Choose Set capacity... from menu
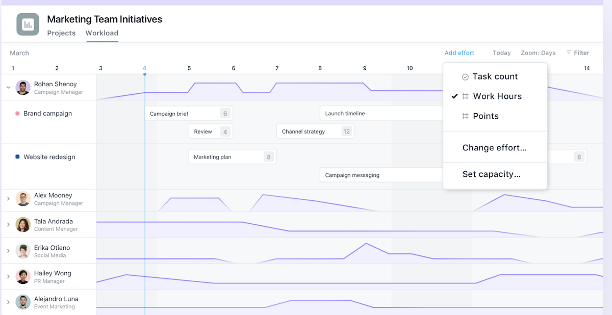612x315 pixels. point(491,174)
